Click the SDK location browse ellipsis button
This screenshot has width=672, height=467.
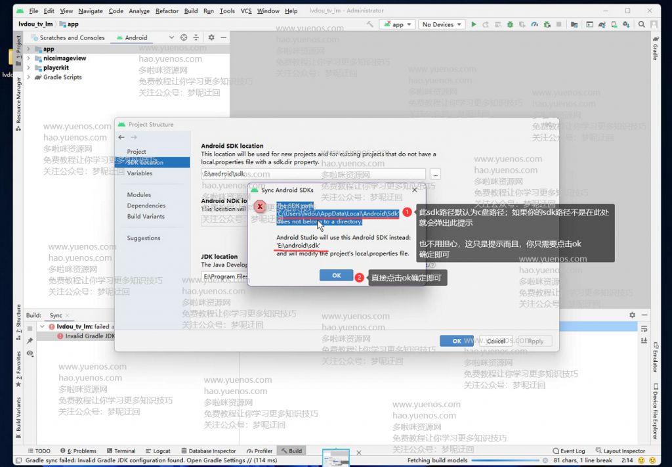tap(435, 174)
